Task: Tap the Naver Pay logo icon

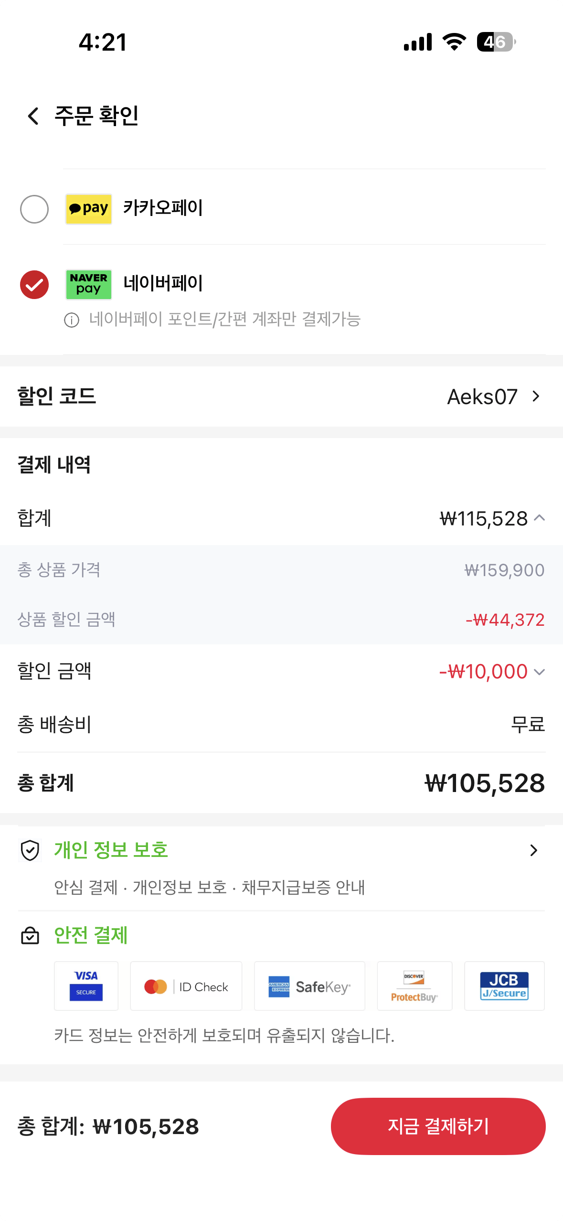Action: tap(89, 284)
